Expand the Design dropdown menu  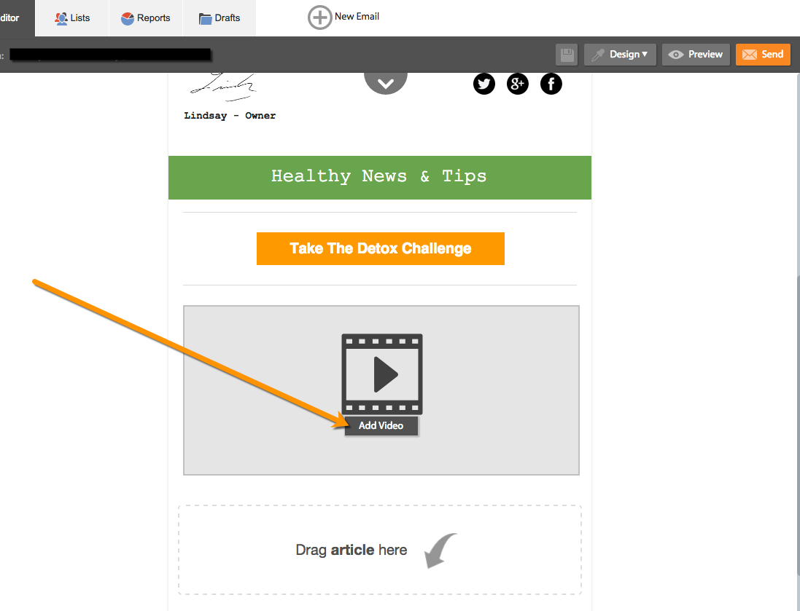click(620, 55)
